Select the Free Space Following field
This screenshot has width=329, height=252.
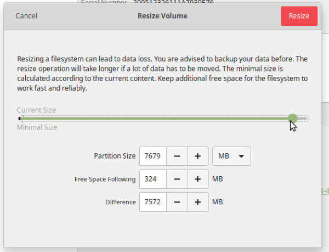point(152,179)
